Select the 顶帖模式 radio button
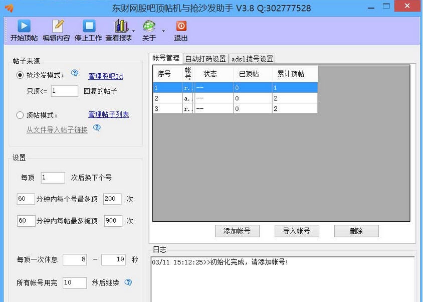The image size is (423, 302). (20, 115)
